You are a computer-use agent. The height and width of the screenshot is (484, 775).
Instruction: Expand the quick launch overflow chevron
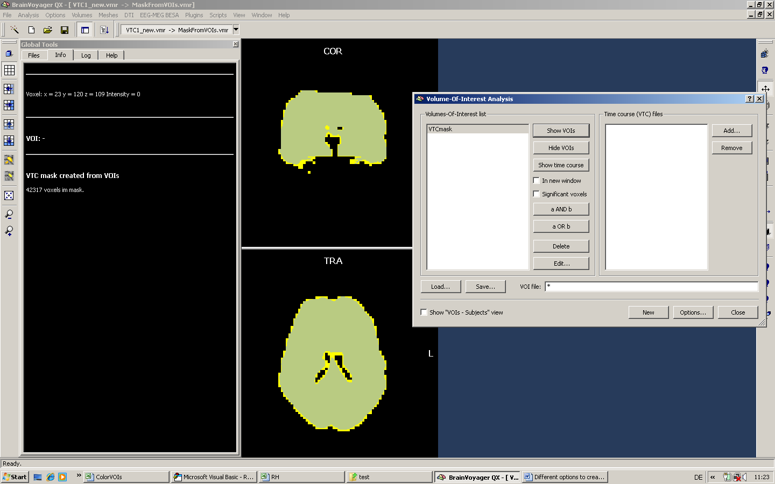coord(79,475)
